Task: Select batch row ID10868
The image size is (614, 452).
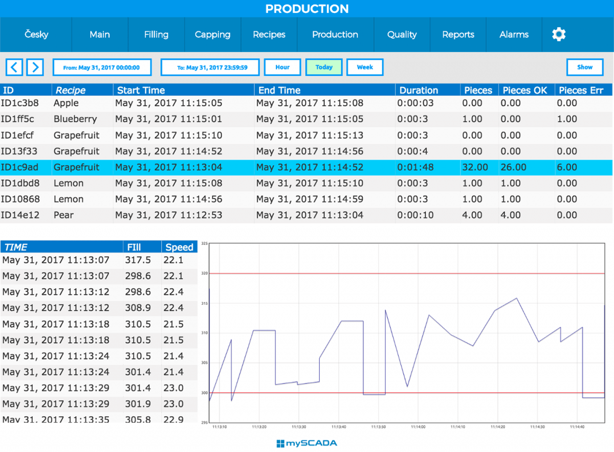Action: click(306, 199)
